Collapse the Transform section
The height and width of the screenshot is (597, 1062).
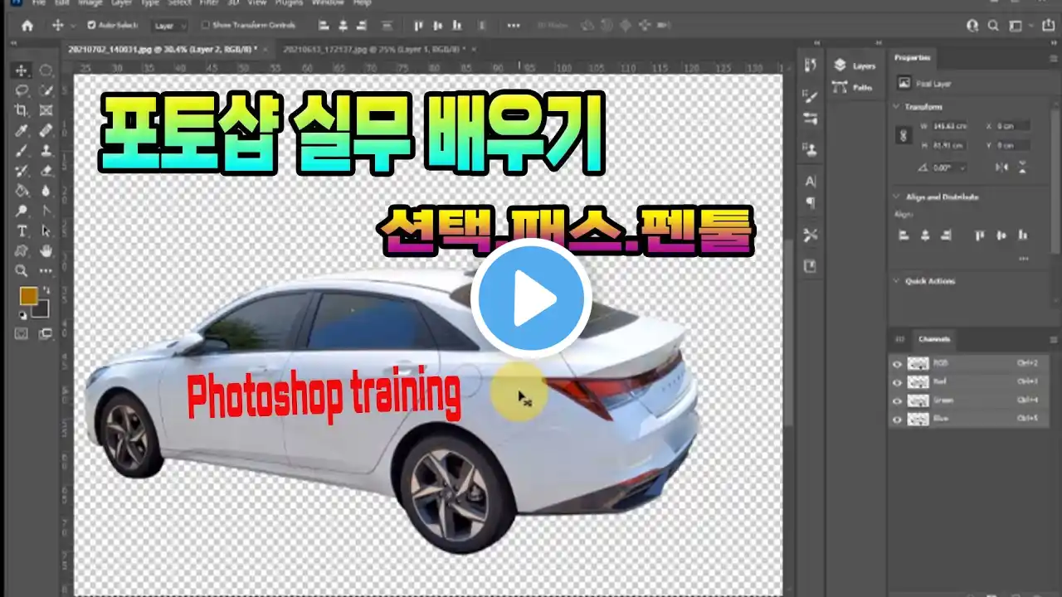coord(897,107)
